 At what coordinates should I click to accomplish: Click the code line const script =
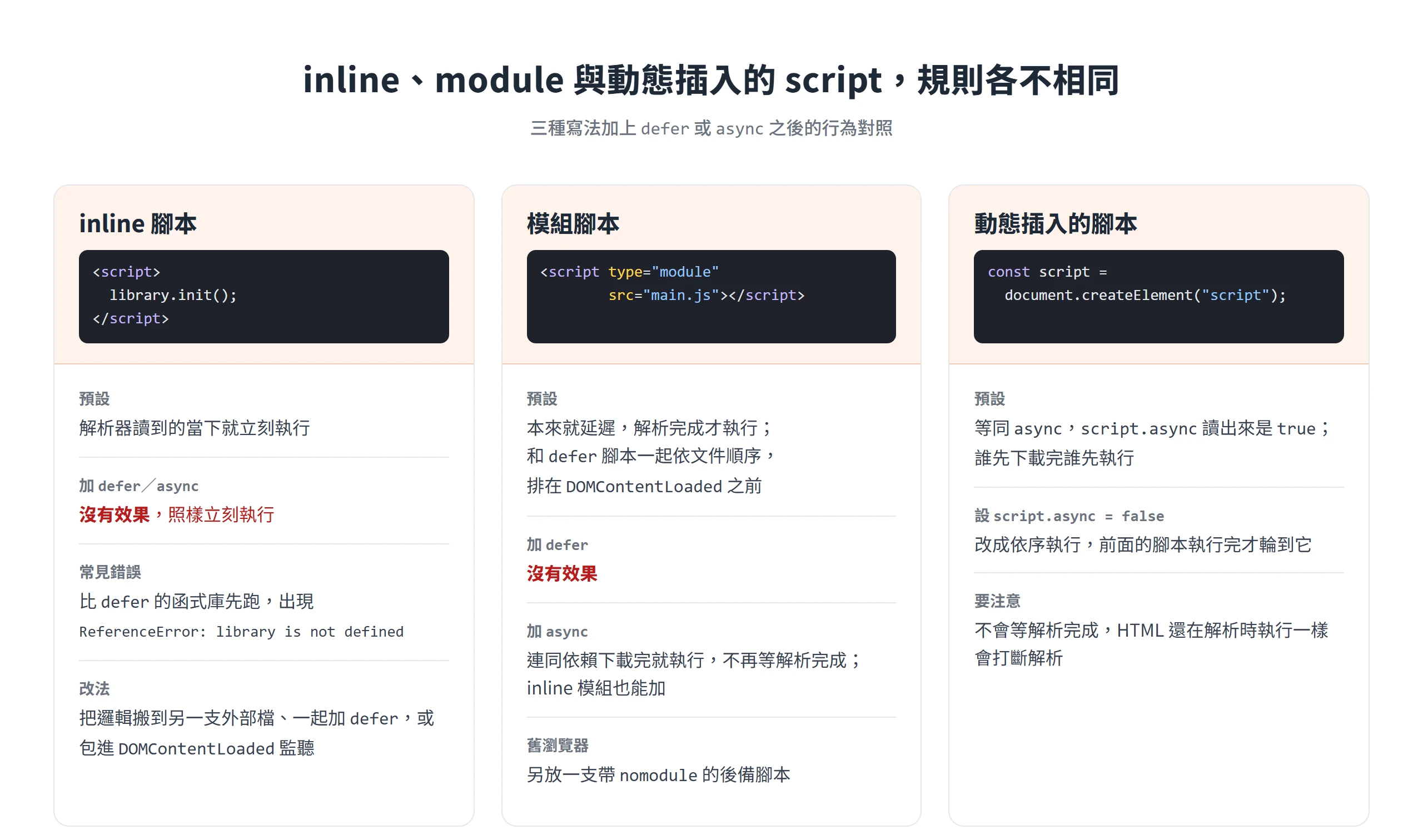pyautogui.click(x=1047, y=272)
